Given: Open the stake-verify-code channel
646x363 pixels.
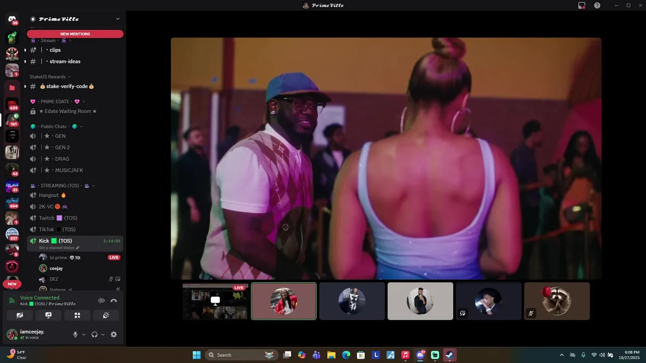Looking at the screenshot, I should [75, 86].
